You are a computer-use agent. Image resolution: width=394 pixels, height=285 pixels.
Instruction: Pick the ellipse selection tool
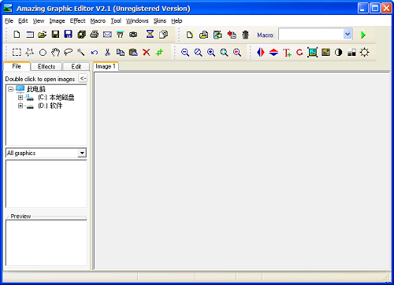click(43, 53)
